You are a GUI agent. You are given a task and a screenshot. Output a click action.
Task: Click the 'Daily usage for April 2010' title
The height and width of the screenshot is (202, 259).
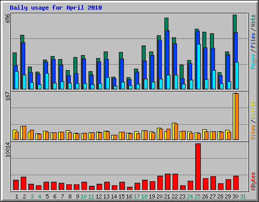(56, 8)
